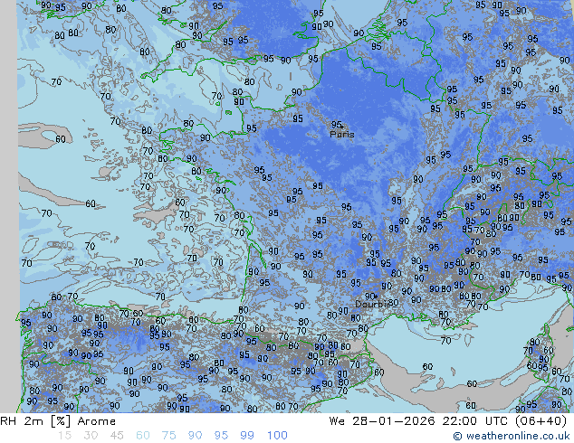Click legend value 75
The image size is (574, 443).
pos(169,436)
